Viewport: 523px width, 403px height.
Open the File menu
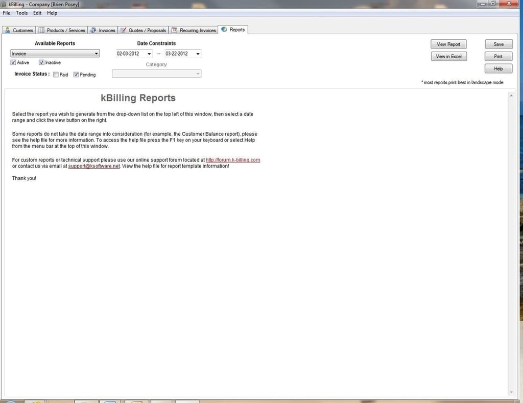point(7,13)
